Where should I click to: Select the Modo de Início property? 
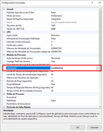click(14, 16)
